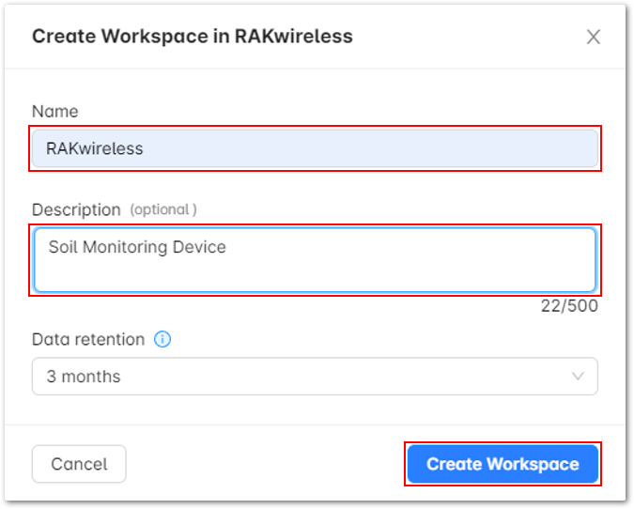This screenshot has height=509, width=634.
Task: Open the Data retention info icon
Action: (162, 339)
